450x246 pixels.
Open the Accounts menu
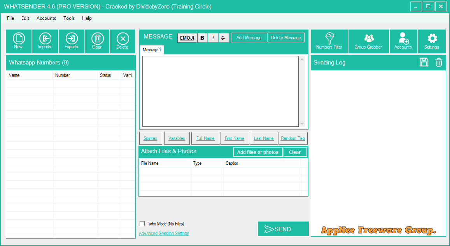click(x=46, y=18)
